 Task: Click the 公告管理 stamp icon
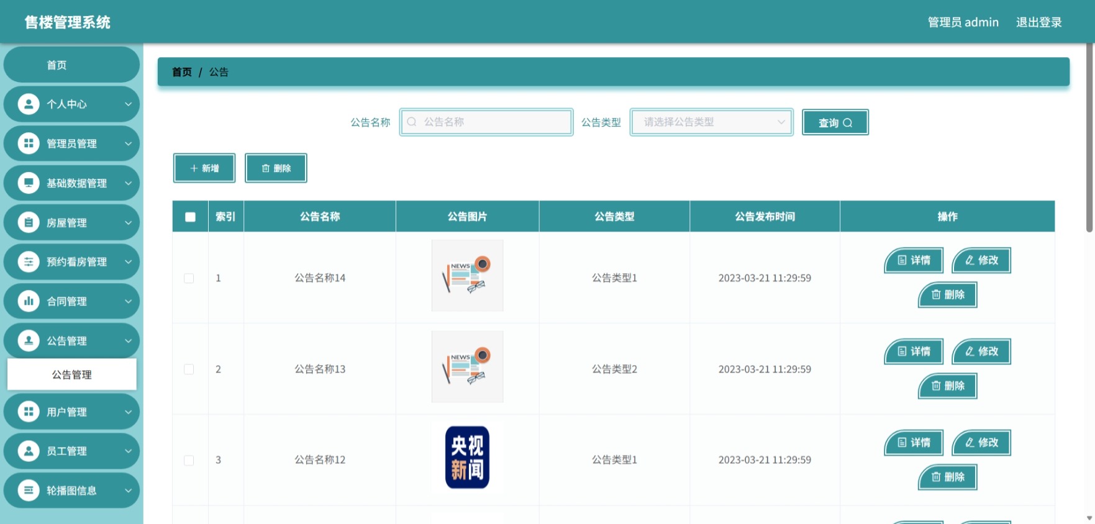[29, 340]
